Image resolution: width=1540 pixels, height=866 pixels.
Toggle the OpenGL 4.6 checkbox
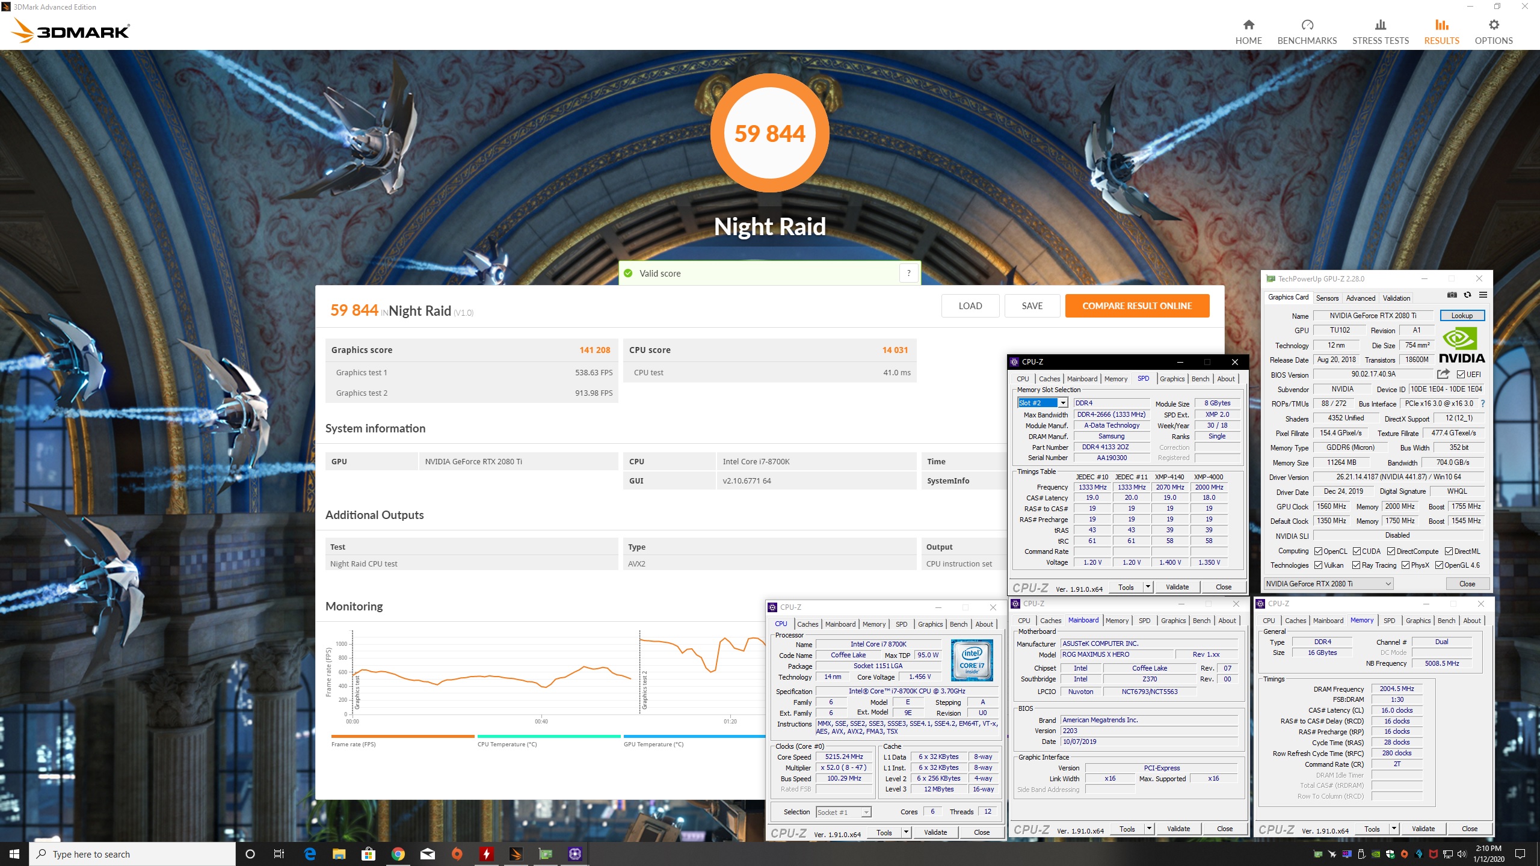coord(1439,565)
